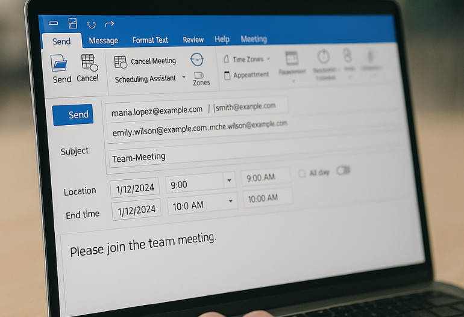Click the redo arrow in the title bar
Viewport: 464px width, 317px height.
click(109, 25)
